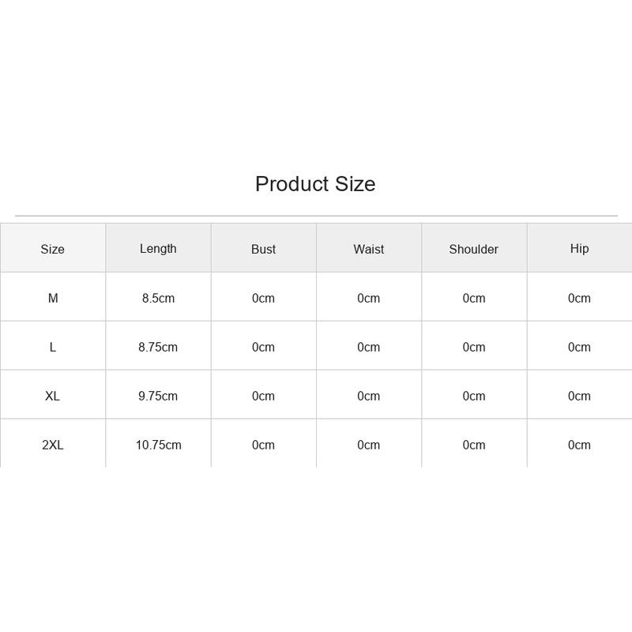Click the Product Size heading

pos(315,184)
